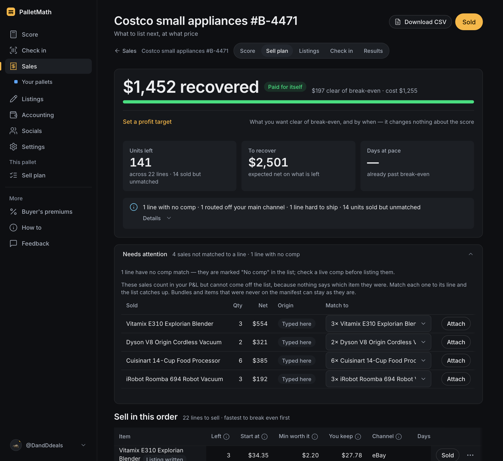Click the $27.78 You keep value

(352, 455)
